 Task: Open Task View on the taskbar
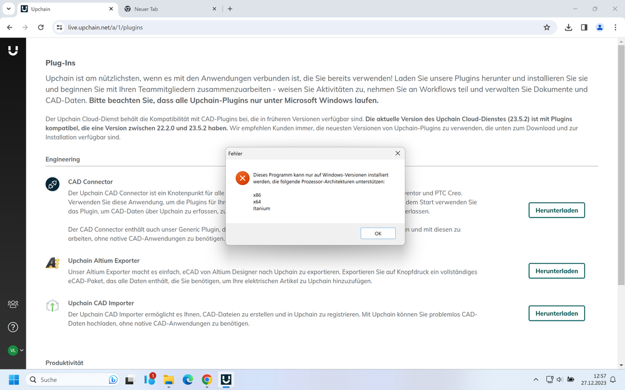click(130, 380)
